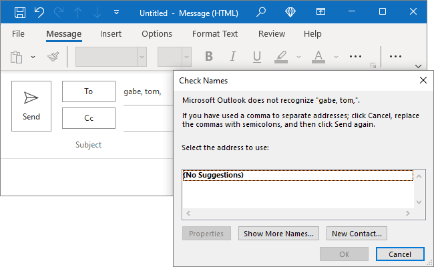Open the Options tab
This screenshot has height=267, width=434.
[157, 34]
